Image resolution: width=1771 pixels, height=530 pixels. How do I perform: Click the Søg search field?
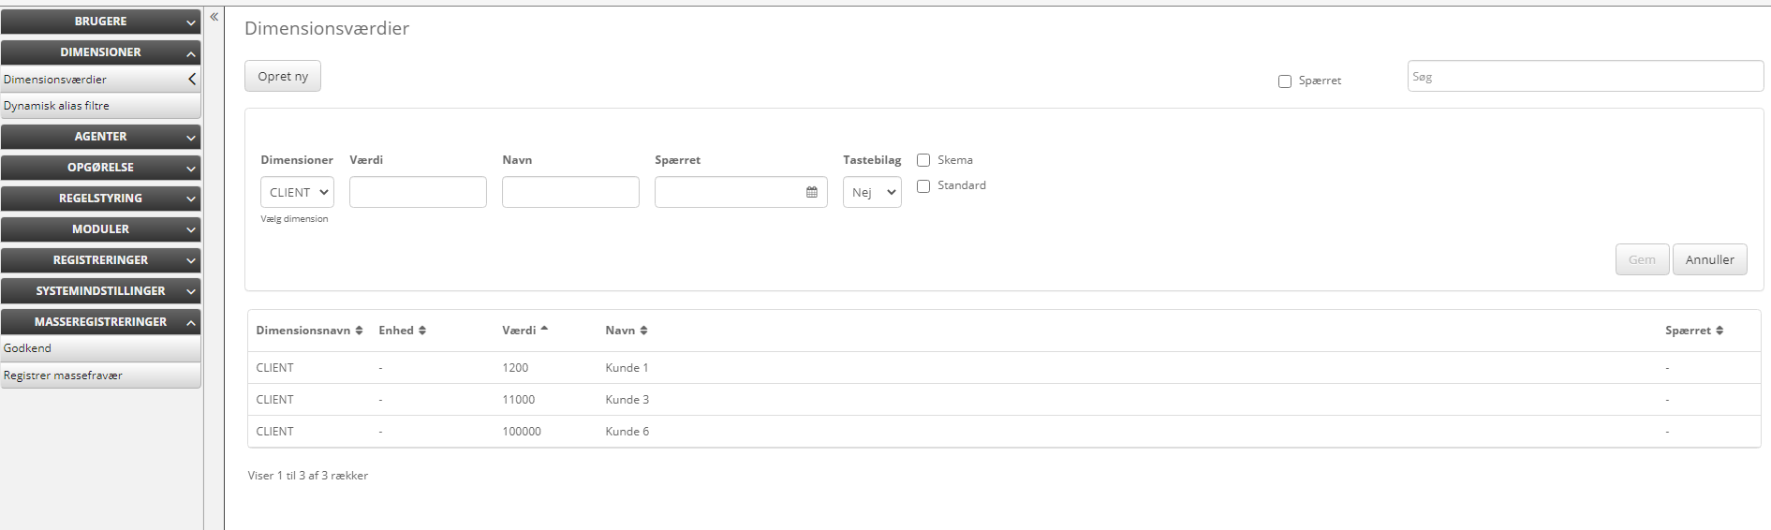click(1585, 77)
